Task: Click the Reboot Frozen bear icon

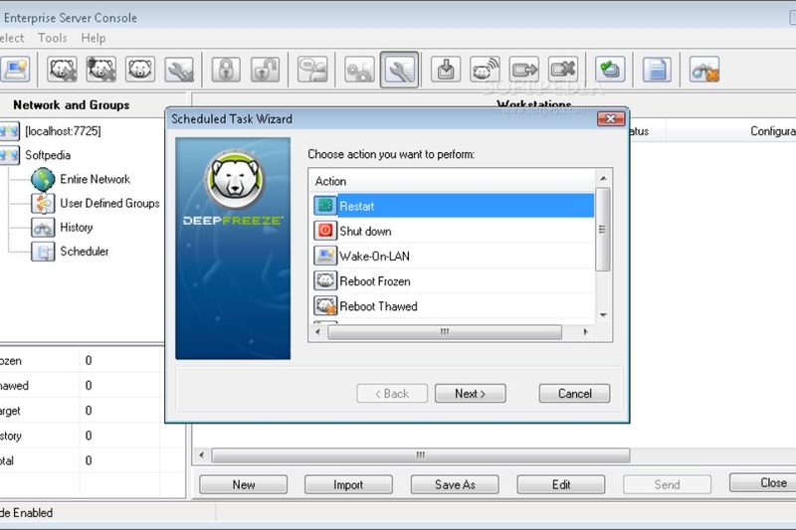Action: (325, 281)
